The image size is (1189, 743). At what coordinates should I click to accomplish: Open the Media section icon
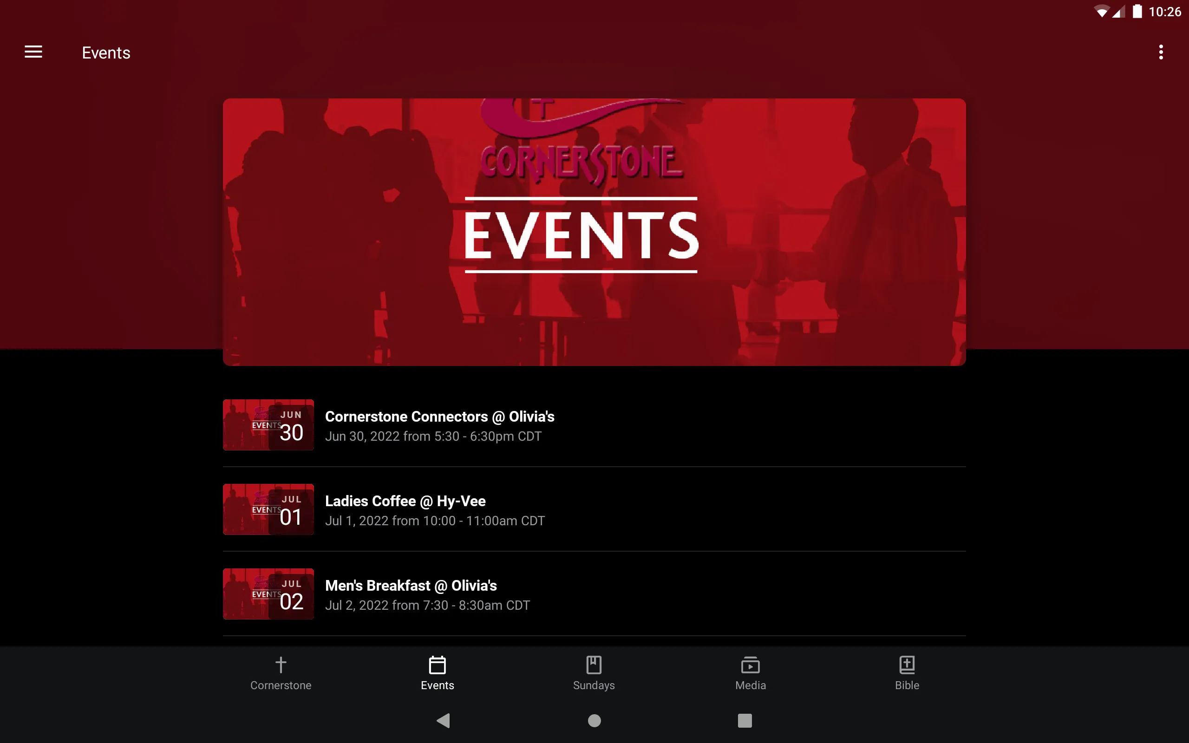click(x=751, y=665)
